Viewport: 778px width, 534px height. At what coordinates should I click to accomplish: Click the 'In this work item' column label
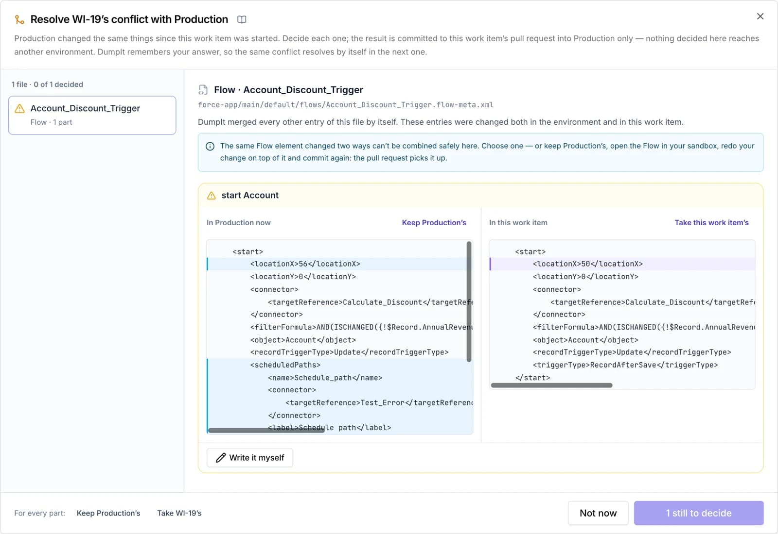coord(518,222)
